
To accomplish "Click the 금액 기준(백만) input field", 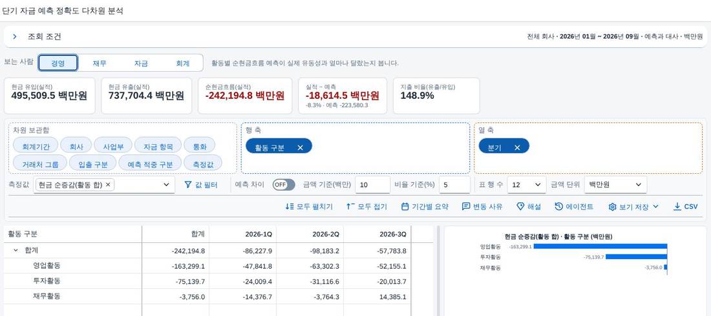I will point(372,185).
